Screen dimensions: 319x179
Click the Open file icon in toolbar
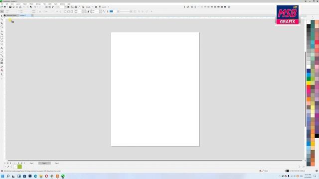[x=5, y=7]
